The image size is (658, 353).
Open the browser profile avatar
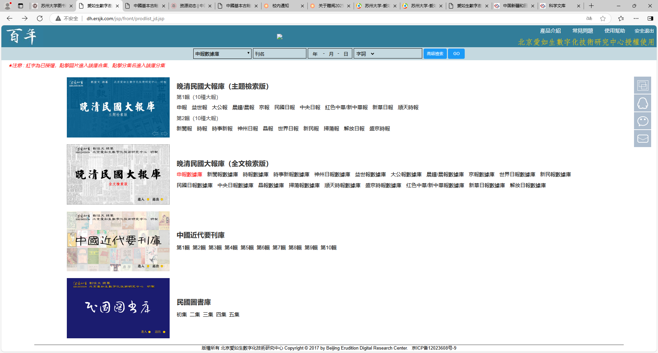(8, 6)
